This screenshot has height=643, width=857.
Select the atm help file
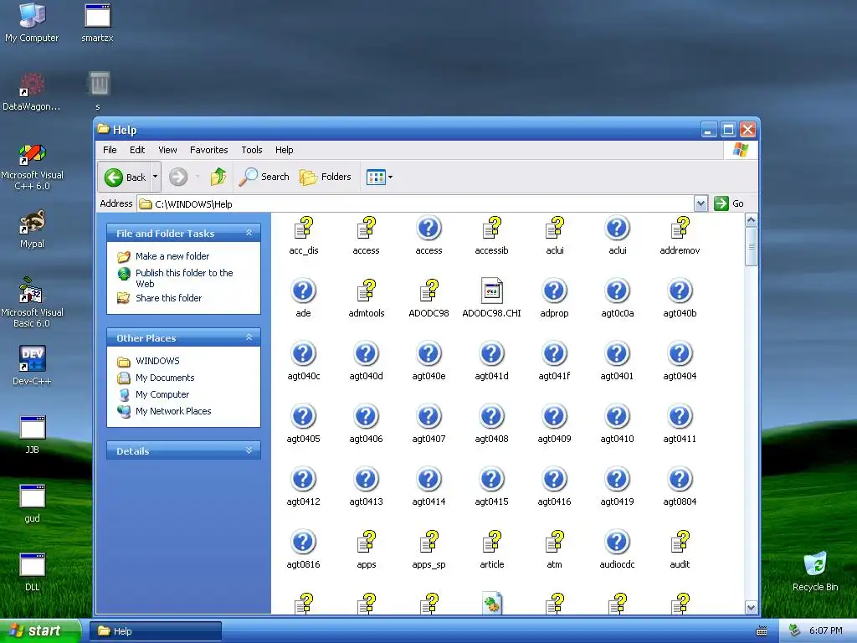tap(554, 550)
